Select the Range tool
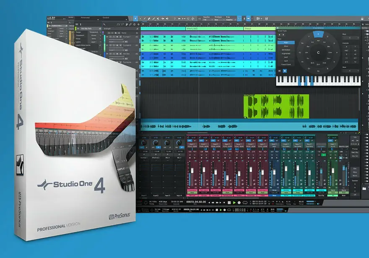 (140, 18)
